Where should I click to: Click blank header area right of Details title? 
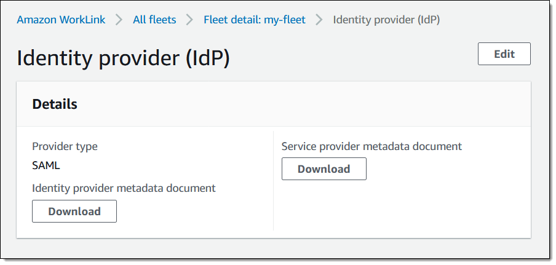coord(308,104)
